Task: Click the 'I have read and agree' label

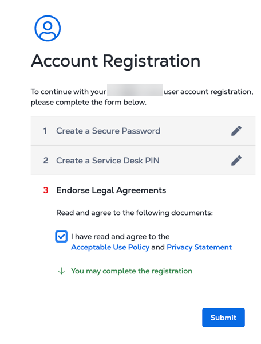Action: coord(120,236)
